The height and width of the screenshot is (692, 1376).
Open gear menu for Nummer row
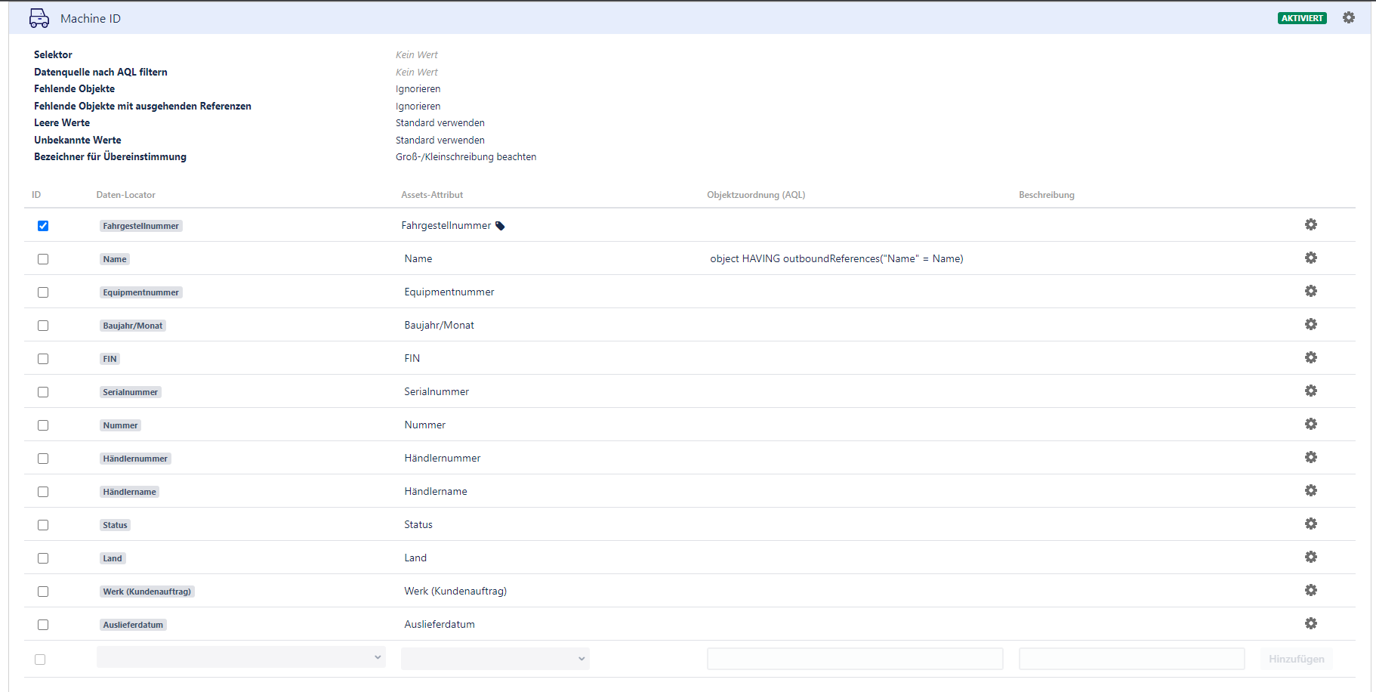pyautogui.click(x=1310, y=424)
